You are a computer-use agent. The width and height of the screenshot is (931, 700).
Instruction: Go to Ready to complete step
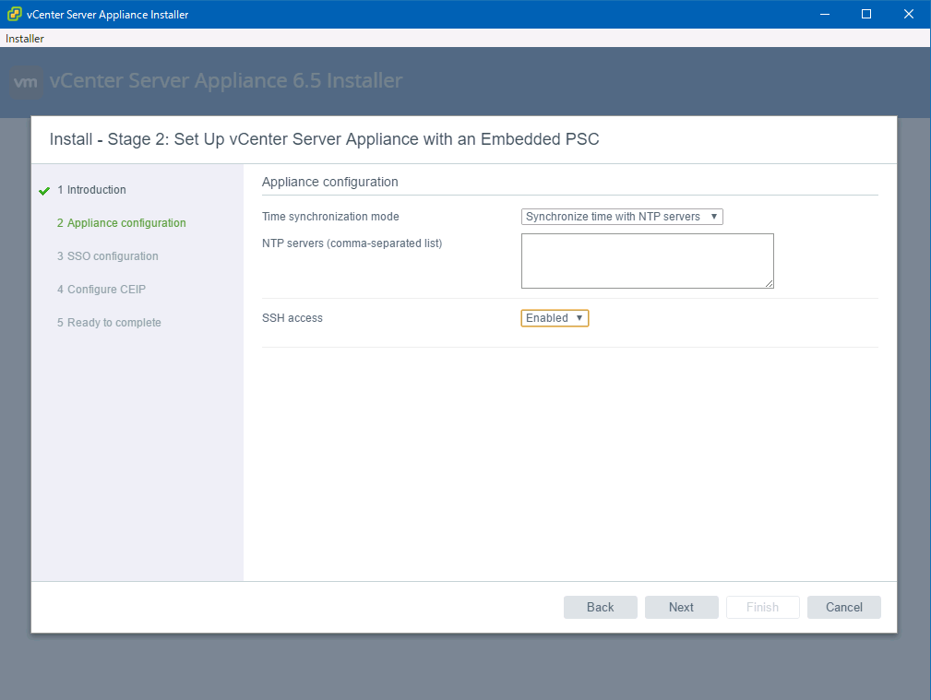109,323
